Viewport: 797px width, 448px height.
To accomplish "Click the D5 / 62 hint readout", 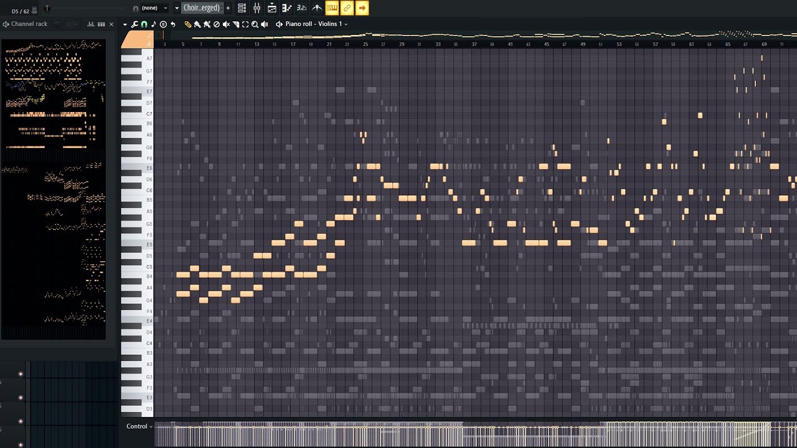I will pyautogui.click(x=20, y=11).
